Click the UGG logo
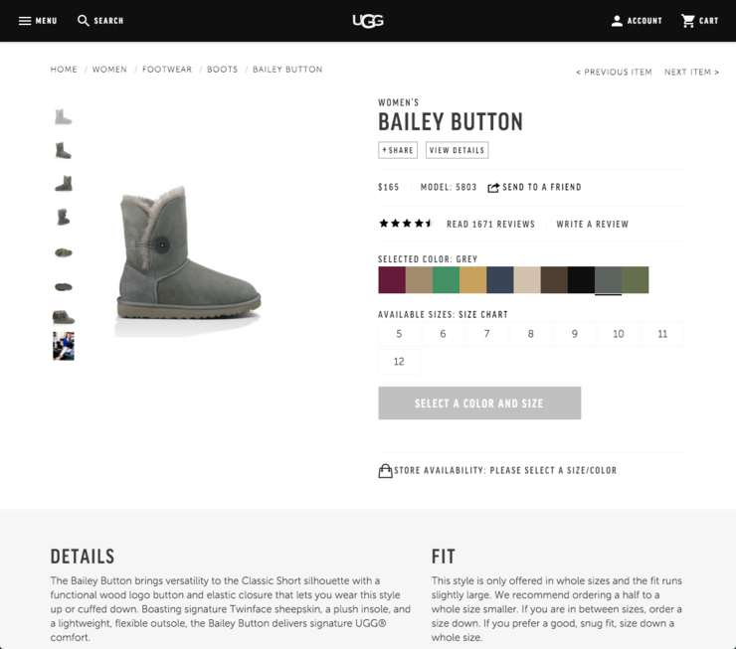736x649 pixels. [x=368, y=21]
